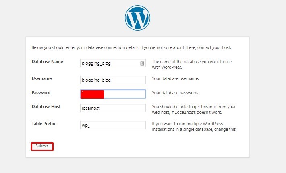This screenshot has width=286, height=173.
Task: Click the Password label
Action: [41, 93]
